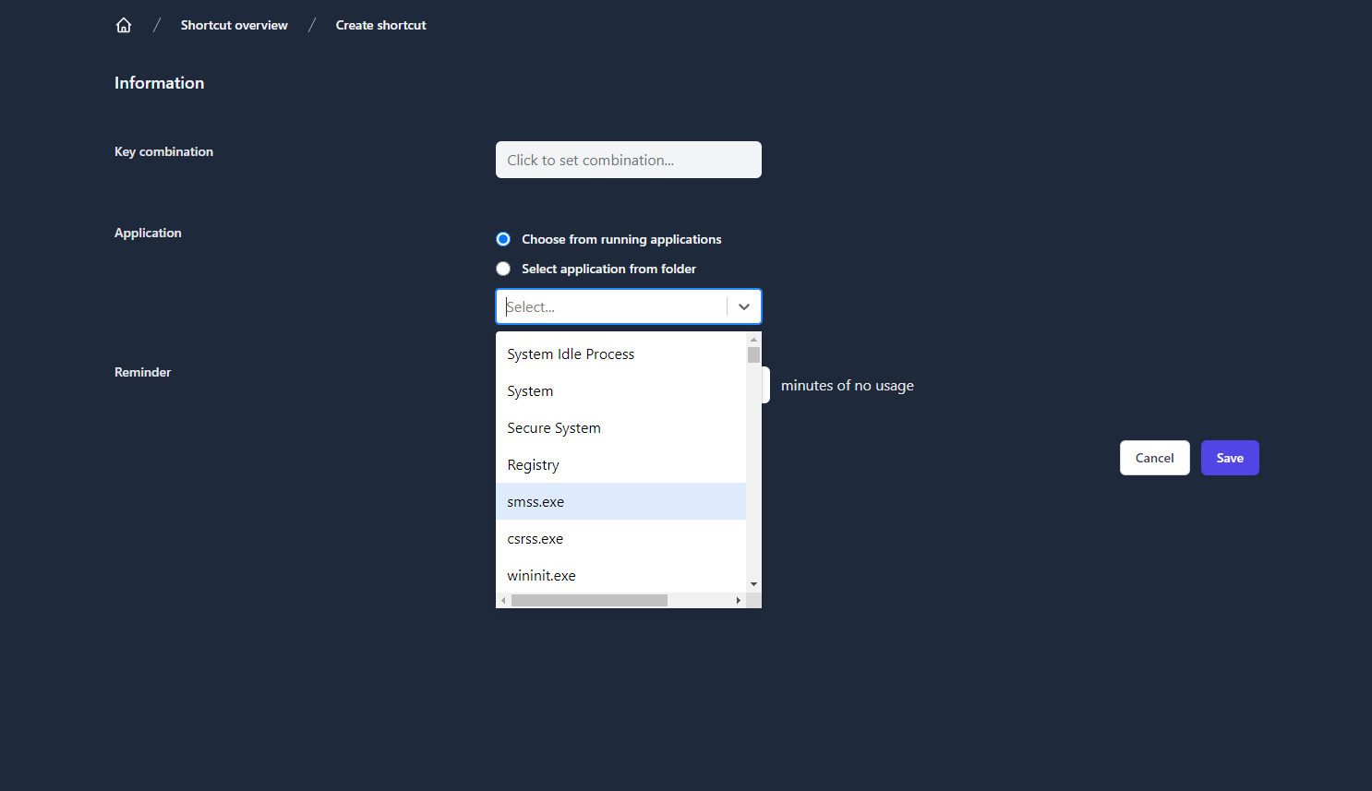Click the list's scroll up arrow

pos(753,340)
